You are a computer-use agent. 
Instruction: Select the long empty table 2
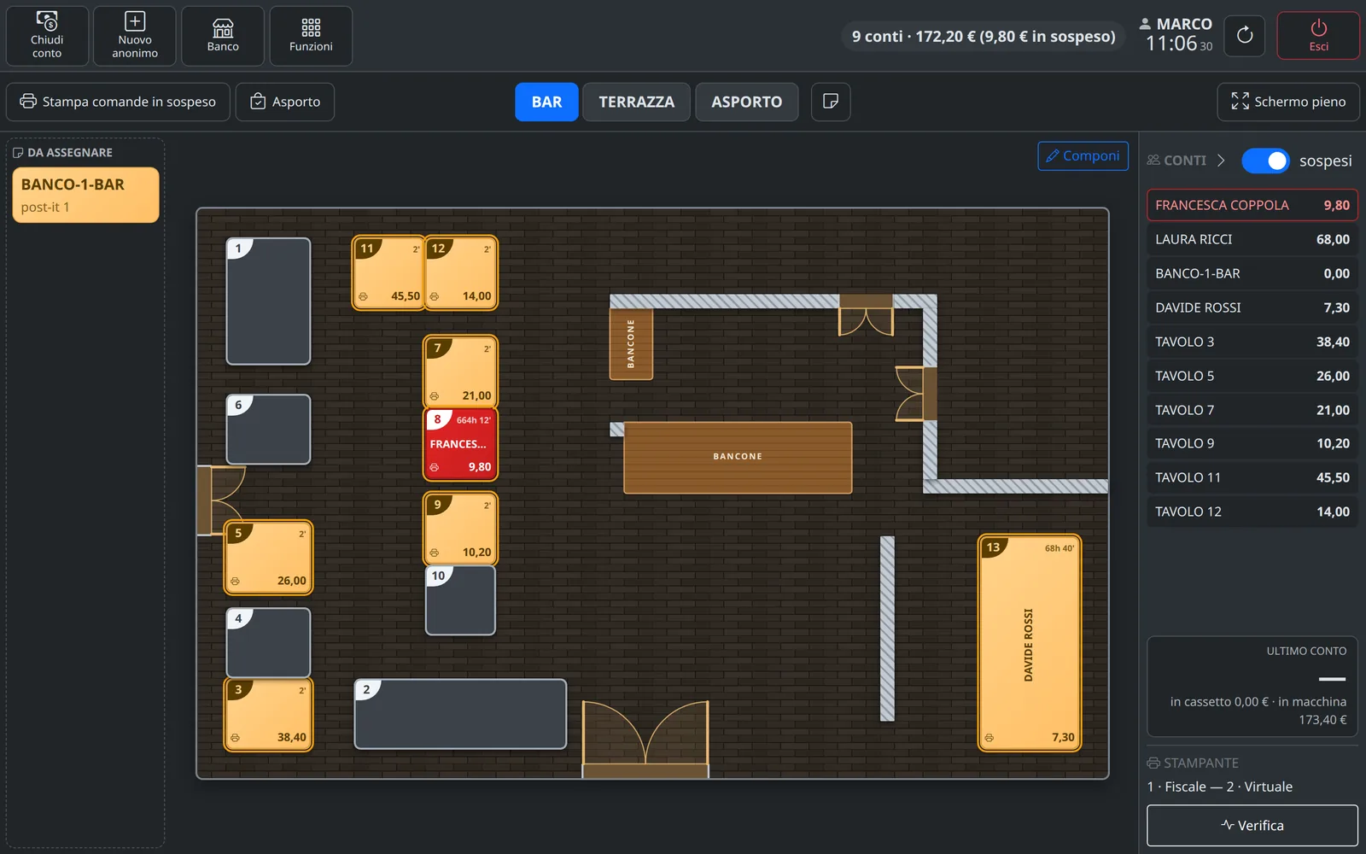(460, 714)
